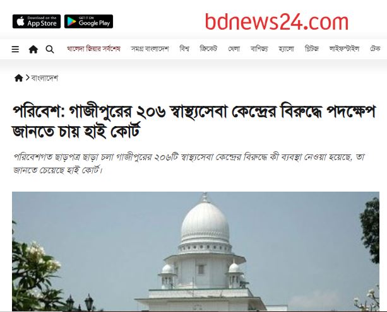The image size is (387, 312).
Task: Go to the বিশ্ব section
Action: pos(184,49)
